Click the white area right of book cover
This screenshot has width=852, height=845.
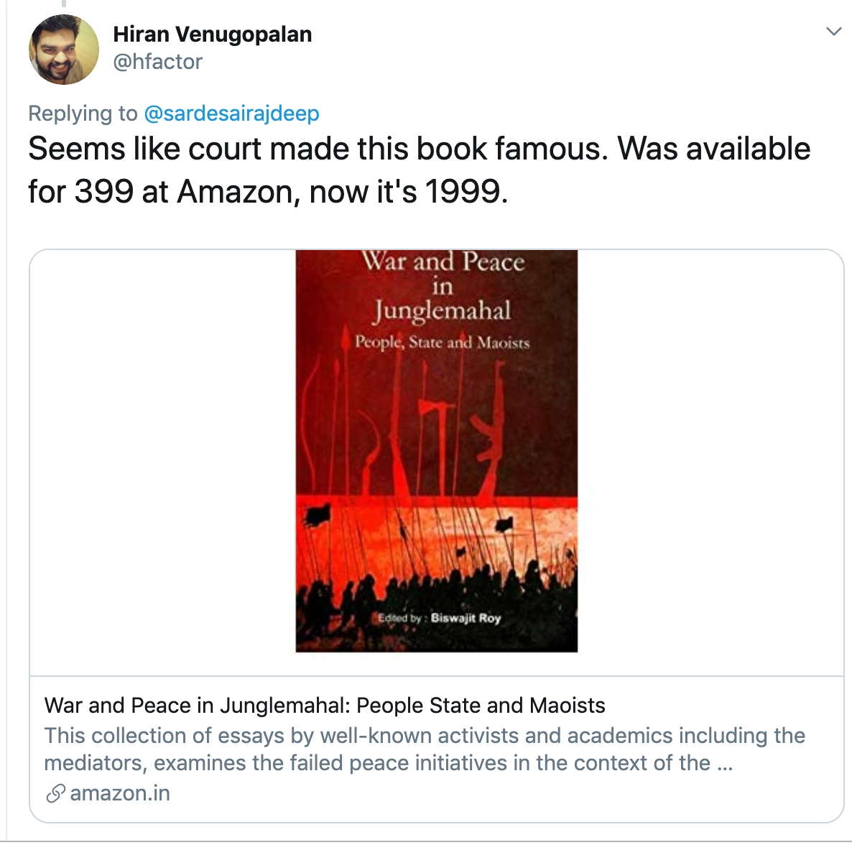click(710, 462)
